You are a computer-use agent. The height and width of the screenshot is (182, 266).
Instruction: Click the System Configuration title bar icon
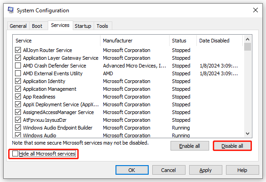coord(11,10)
